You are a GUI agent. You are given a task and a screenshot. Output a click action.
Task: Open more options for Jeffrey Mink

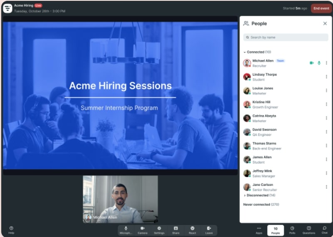coord(326,173)
